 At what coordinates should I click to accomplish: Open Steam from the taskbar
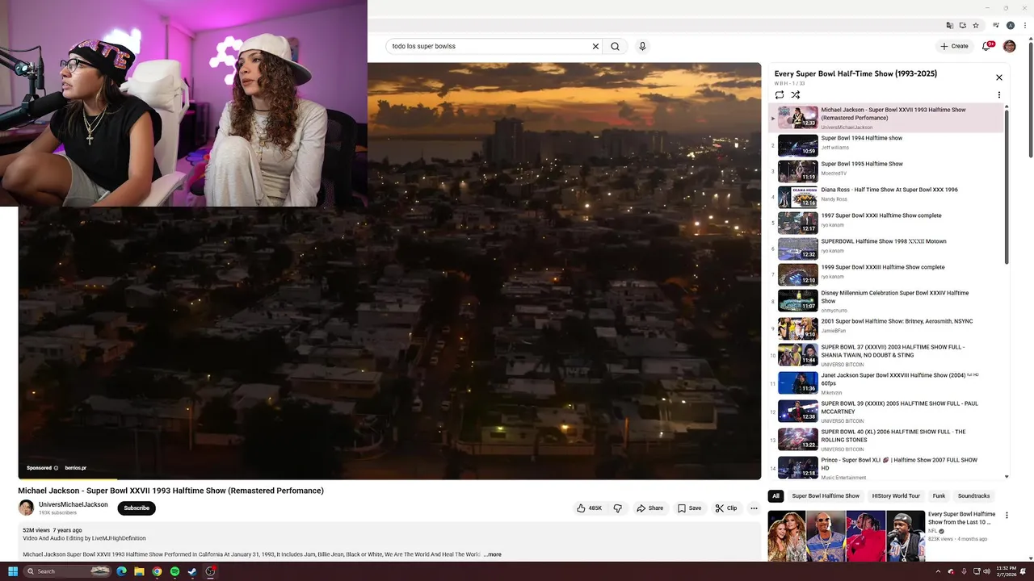[x=192, y=571]
